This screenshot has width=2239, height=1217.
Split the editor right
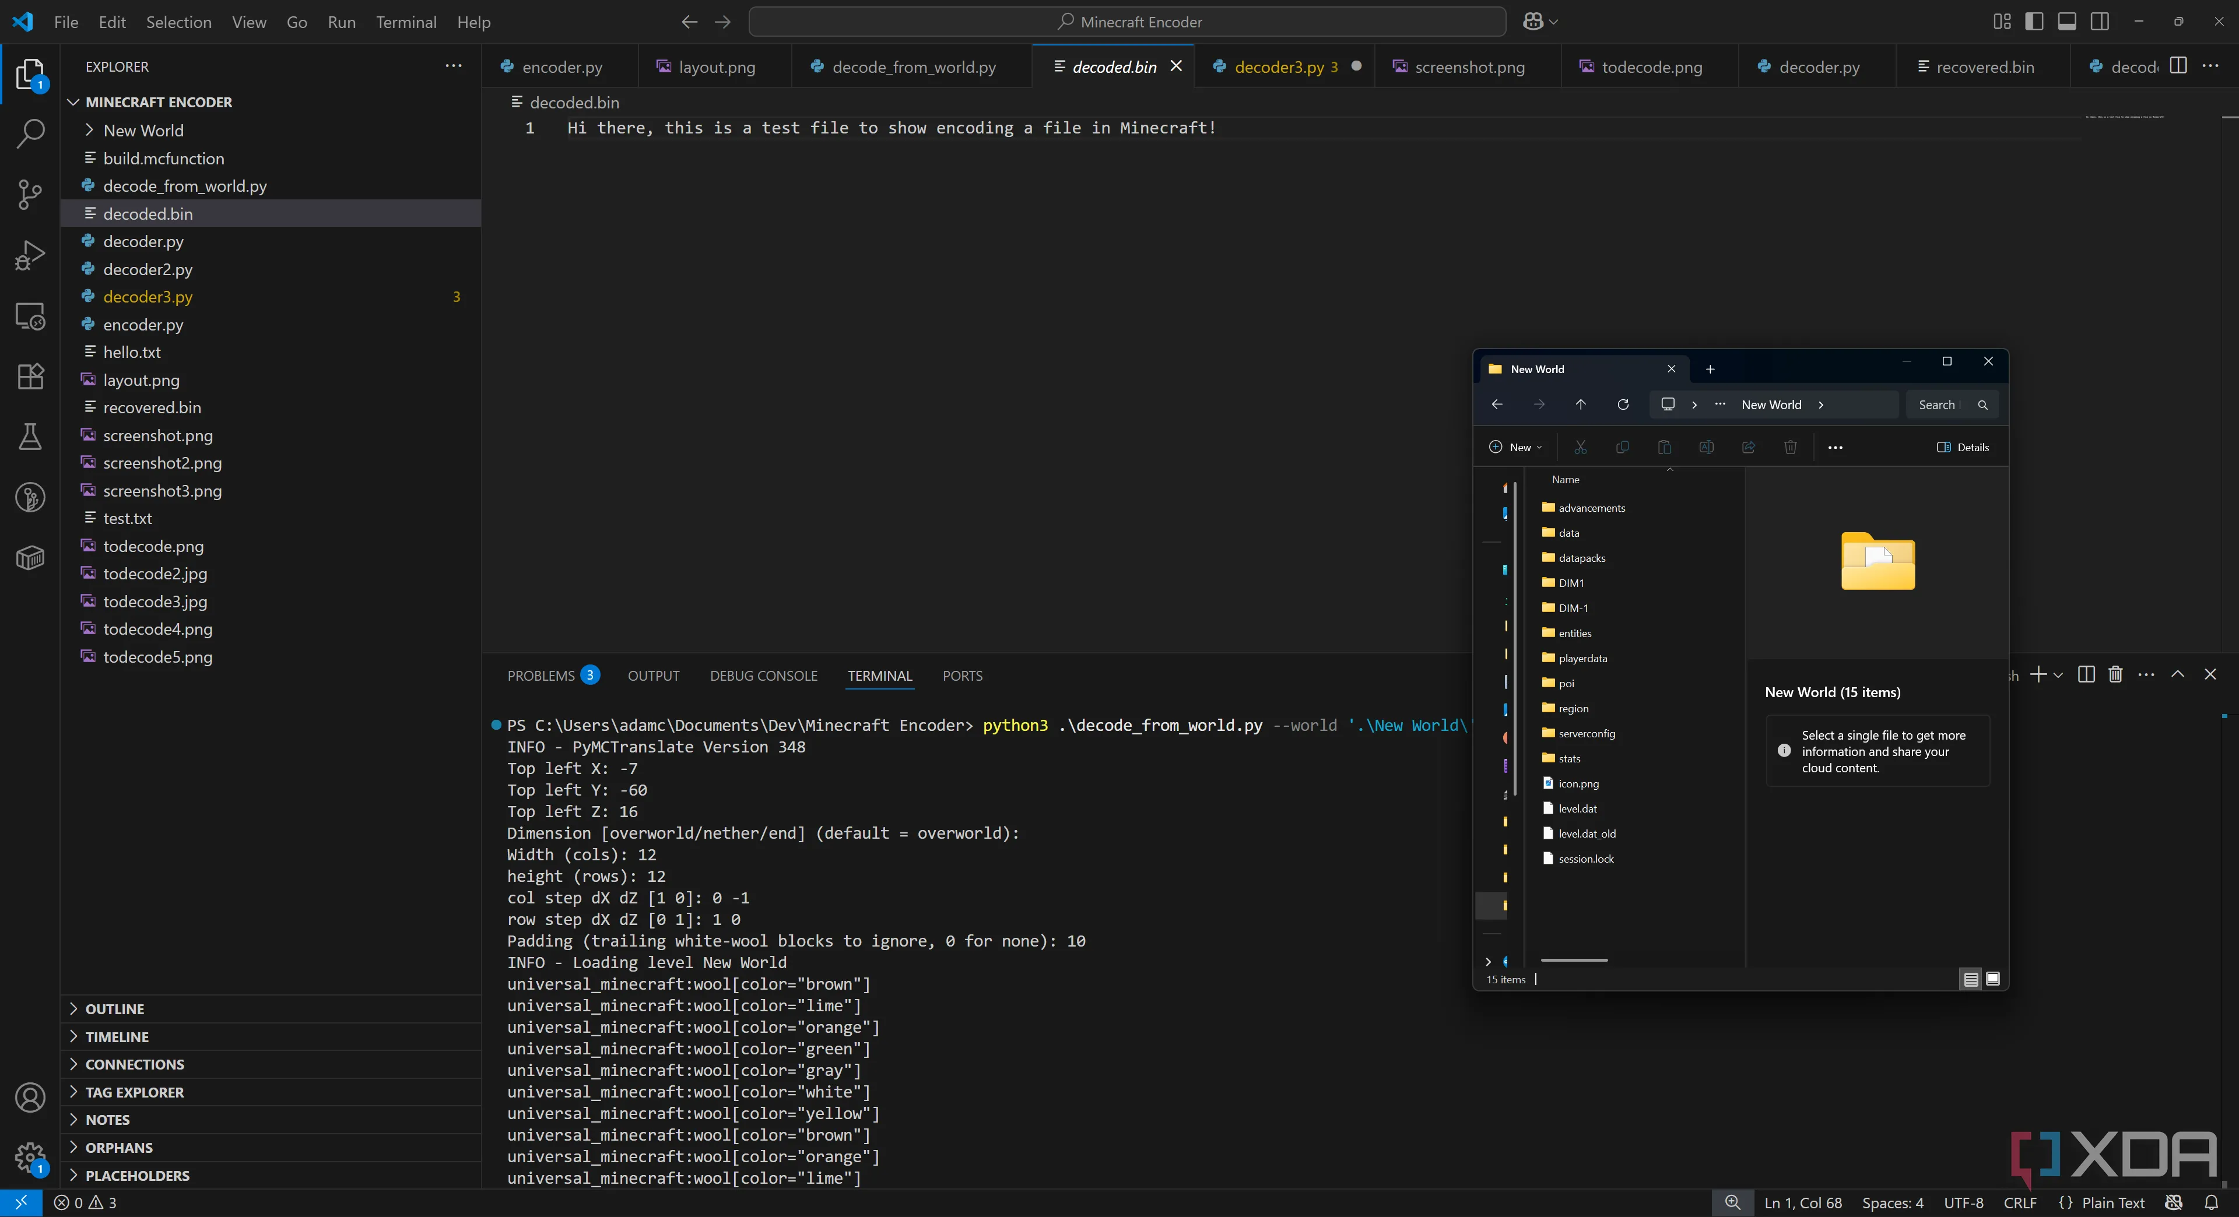coord(2178,66)
